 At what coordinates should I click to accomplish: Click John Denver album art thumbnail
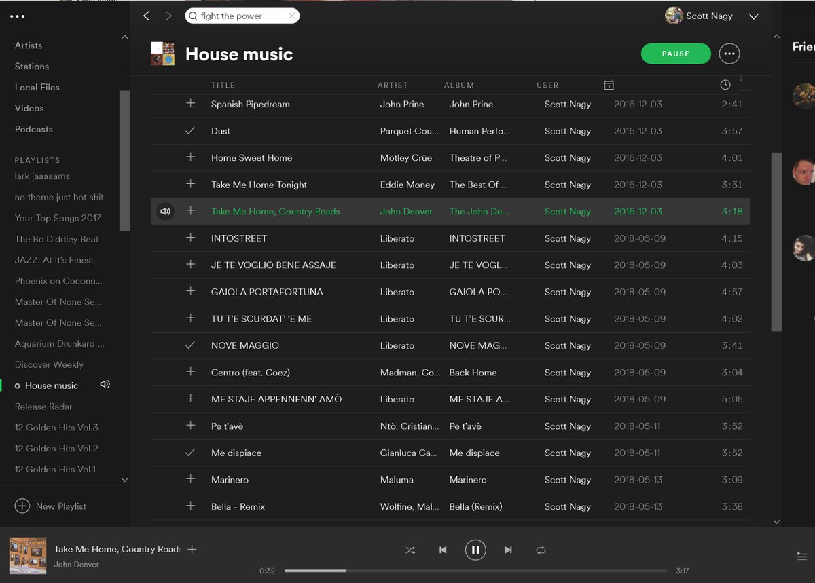(28, 556)
